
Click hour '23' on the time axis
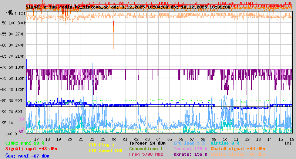point(103,139)
